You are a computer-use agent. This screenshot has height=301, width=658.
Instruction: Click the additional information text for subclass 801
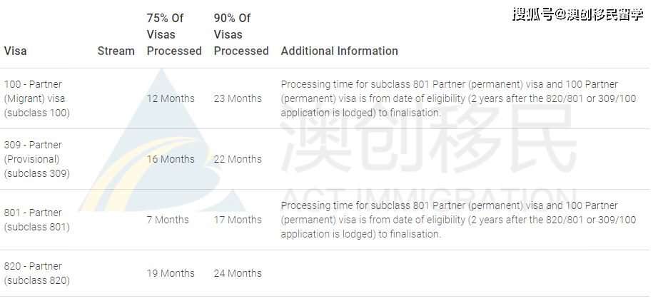458,220
